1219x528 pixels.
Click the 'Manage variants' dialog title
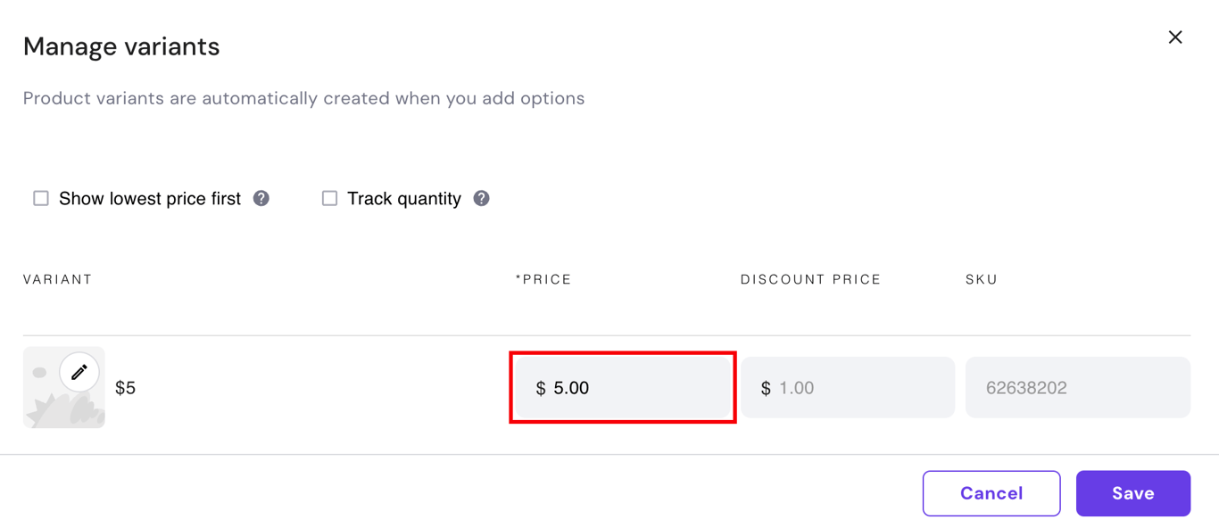pyautogui.click(x=121, y=45)
